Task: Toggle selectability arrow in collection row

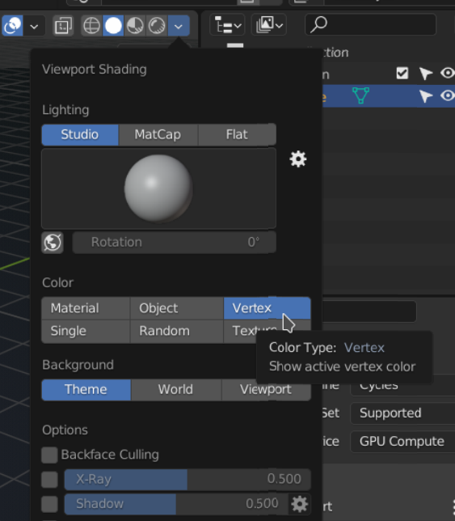Action: pos(425,74)
